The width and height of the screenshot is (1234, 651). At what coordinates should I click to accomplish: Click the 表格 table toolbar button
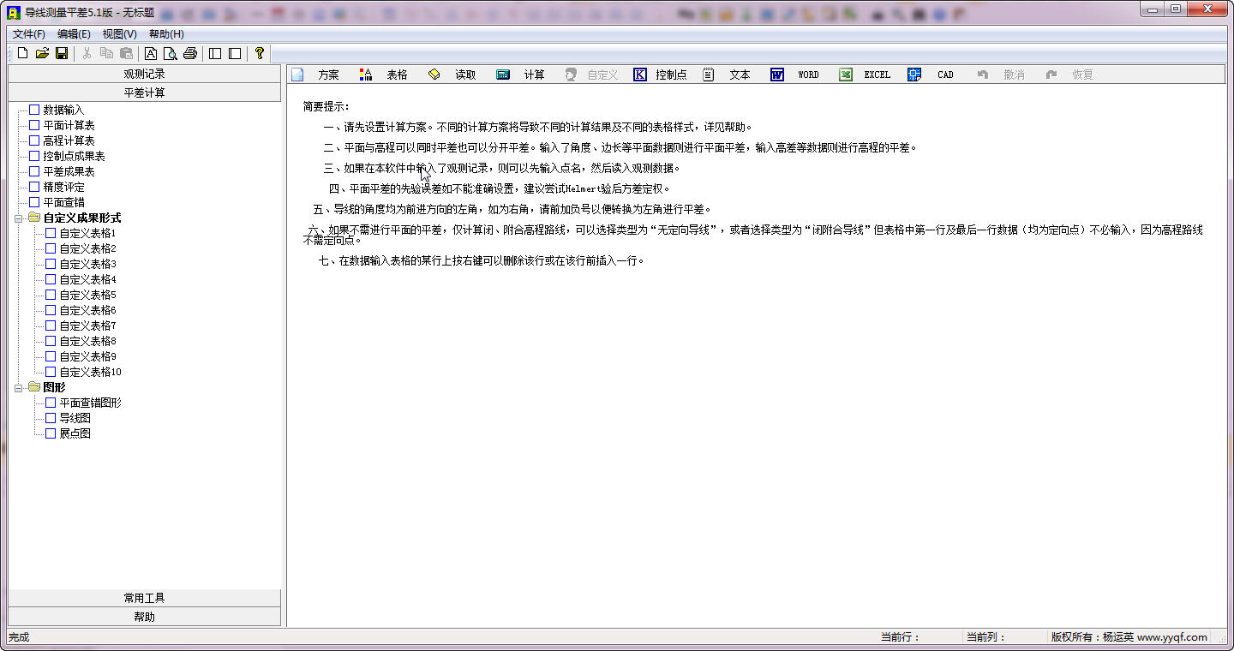[x=385, y=75]
